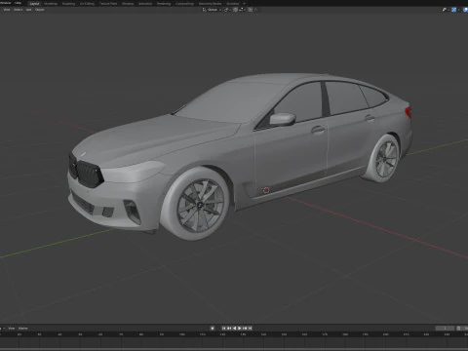Viewport: 468px width, 351px height.
Task: Jump to the timeline end frame
Action: pyautogui.click(x=250, y=329)
